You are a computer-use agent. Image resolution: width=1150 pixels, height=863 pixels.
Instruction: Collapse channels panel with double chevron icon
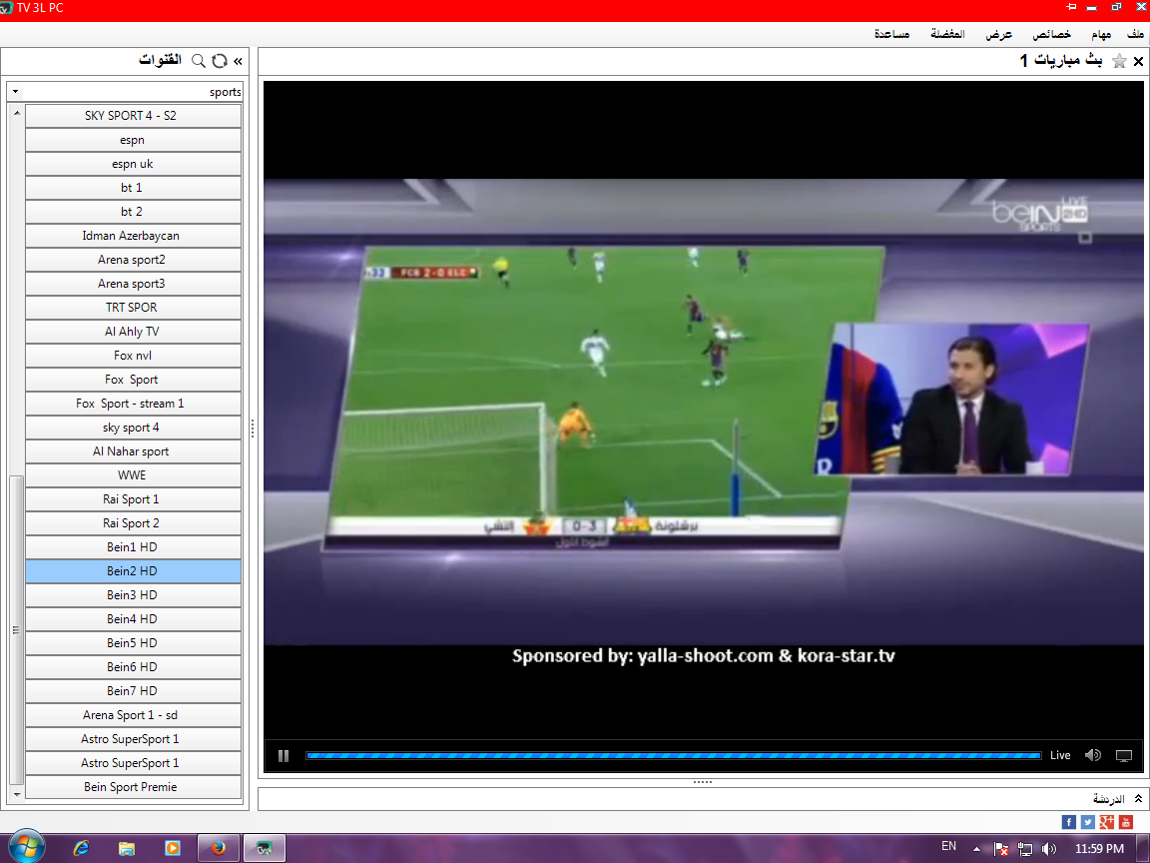click(x=238, y=62)
